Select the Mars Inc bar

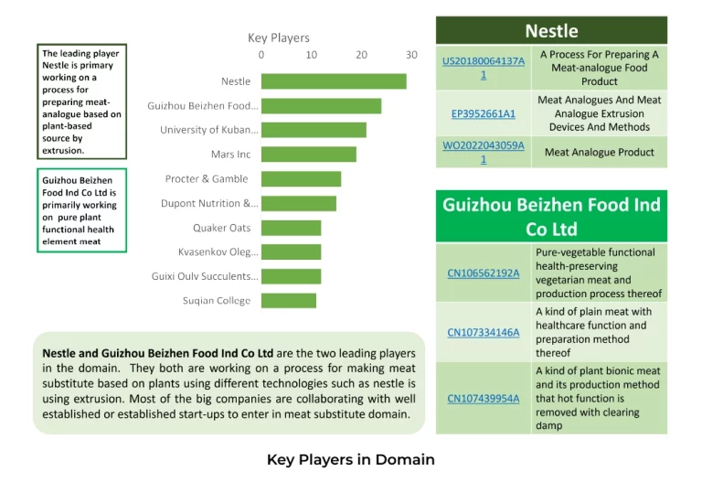(x=309, y=154)
